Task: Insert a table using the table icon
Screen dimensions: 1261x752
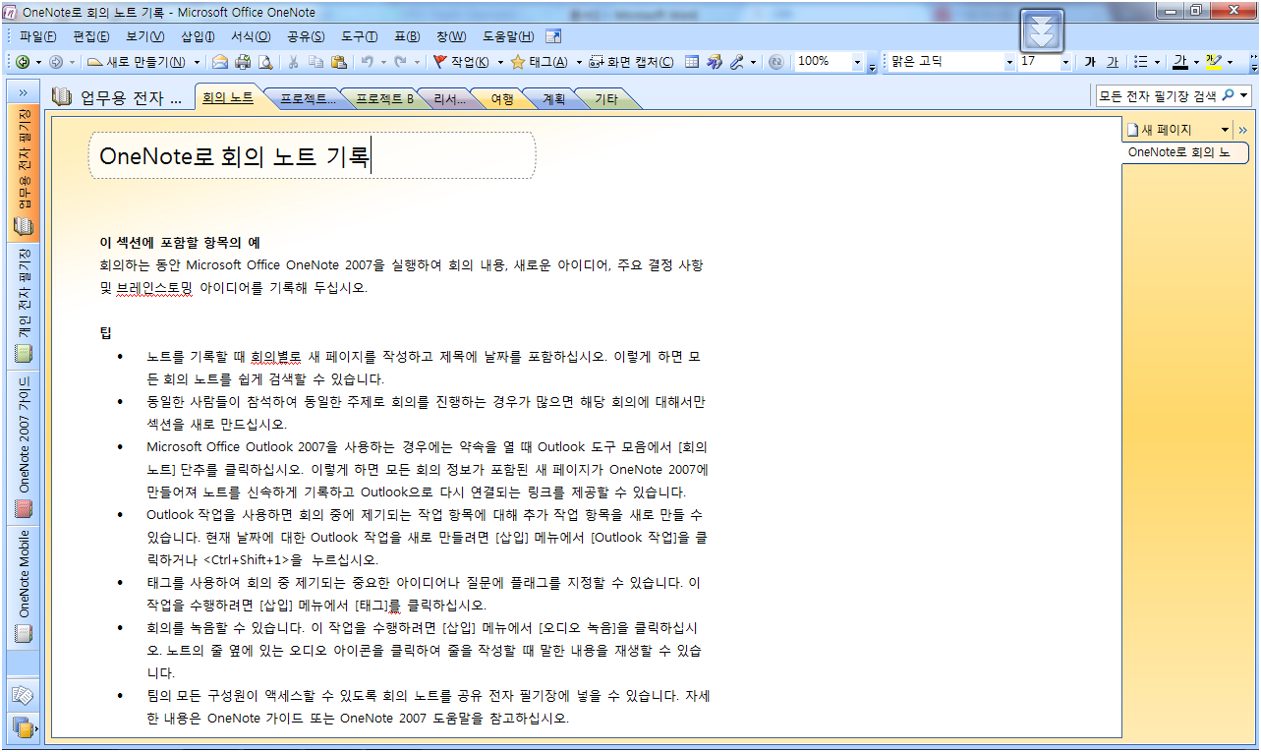Action: click(692, 62)
